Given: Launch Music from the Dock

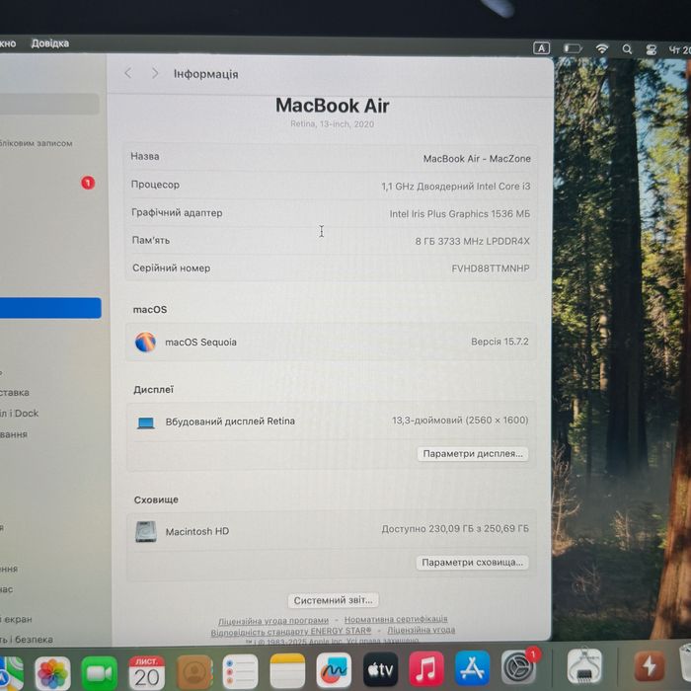Looking at the screenshot, I should point(426,669).
